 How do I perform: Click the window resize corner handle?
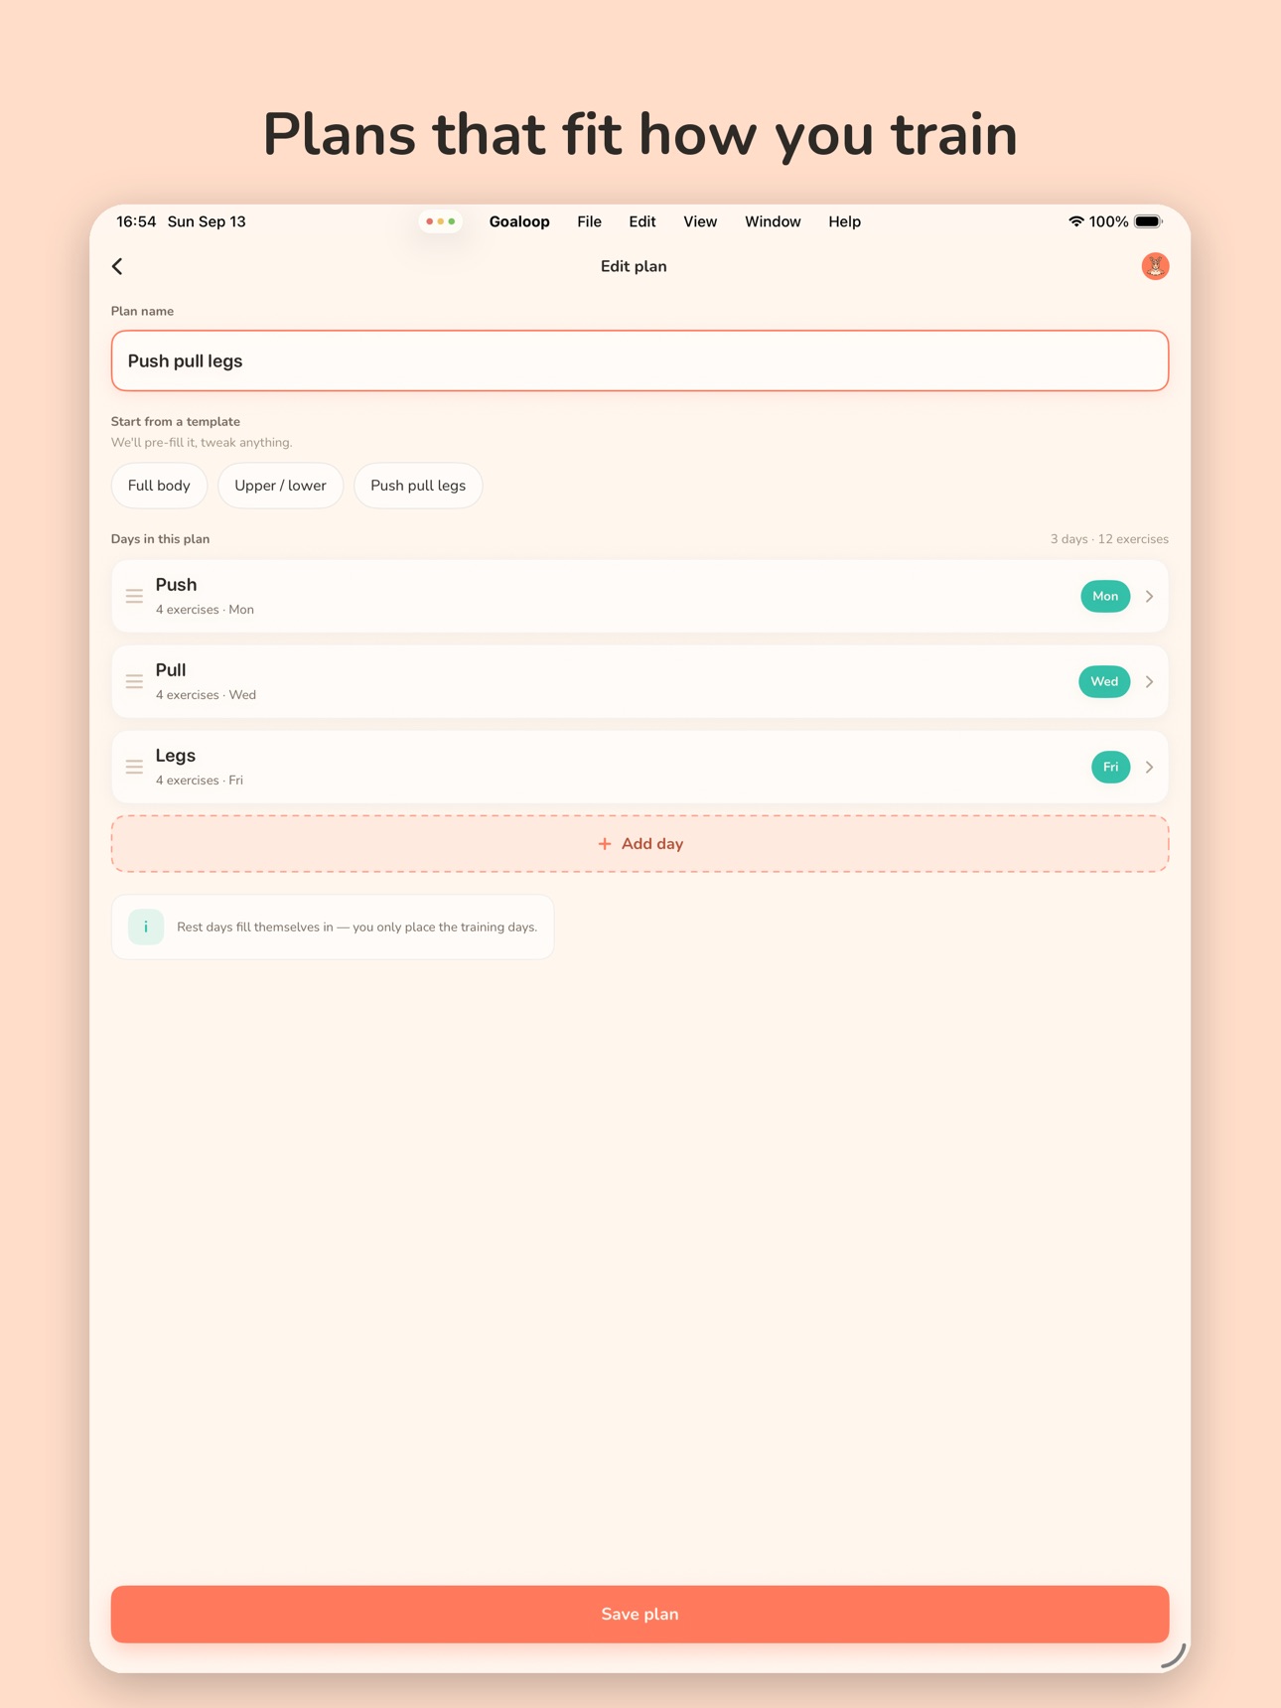point(1174,1654)
